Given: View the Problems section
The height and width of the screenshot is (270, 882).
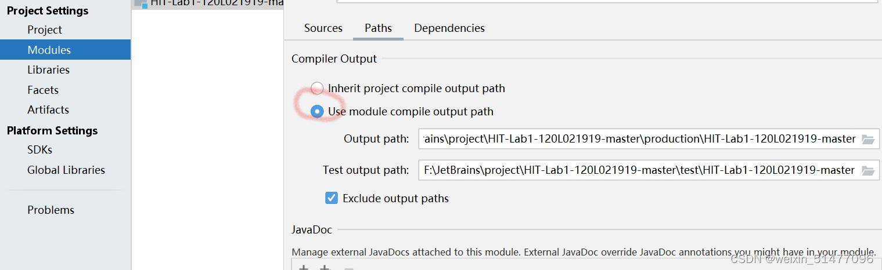Looking at the screenshot, I should 51,210.
